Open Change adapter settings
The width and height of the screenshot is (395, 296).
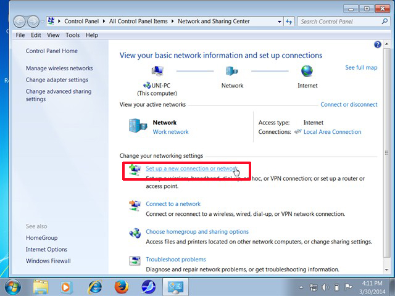click(57, 80)
